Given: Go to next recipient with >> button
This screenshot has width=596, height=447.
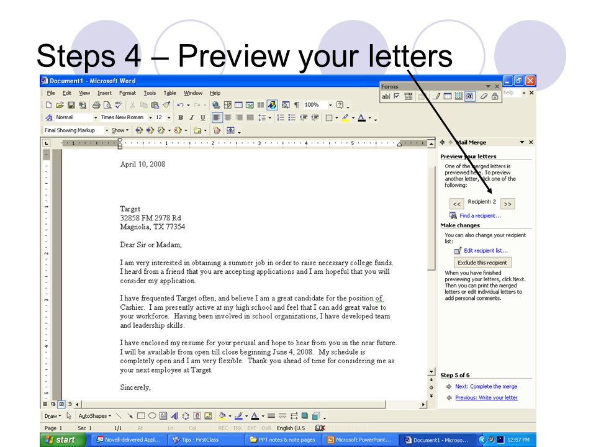Looking at the screenshot, I should (x=507, y=204).
